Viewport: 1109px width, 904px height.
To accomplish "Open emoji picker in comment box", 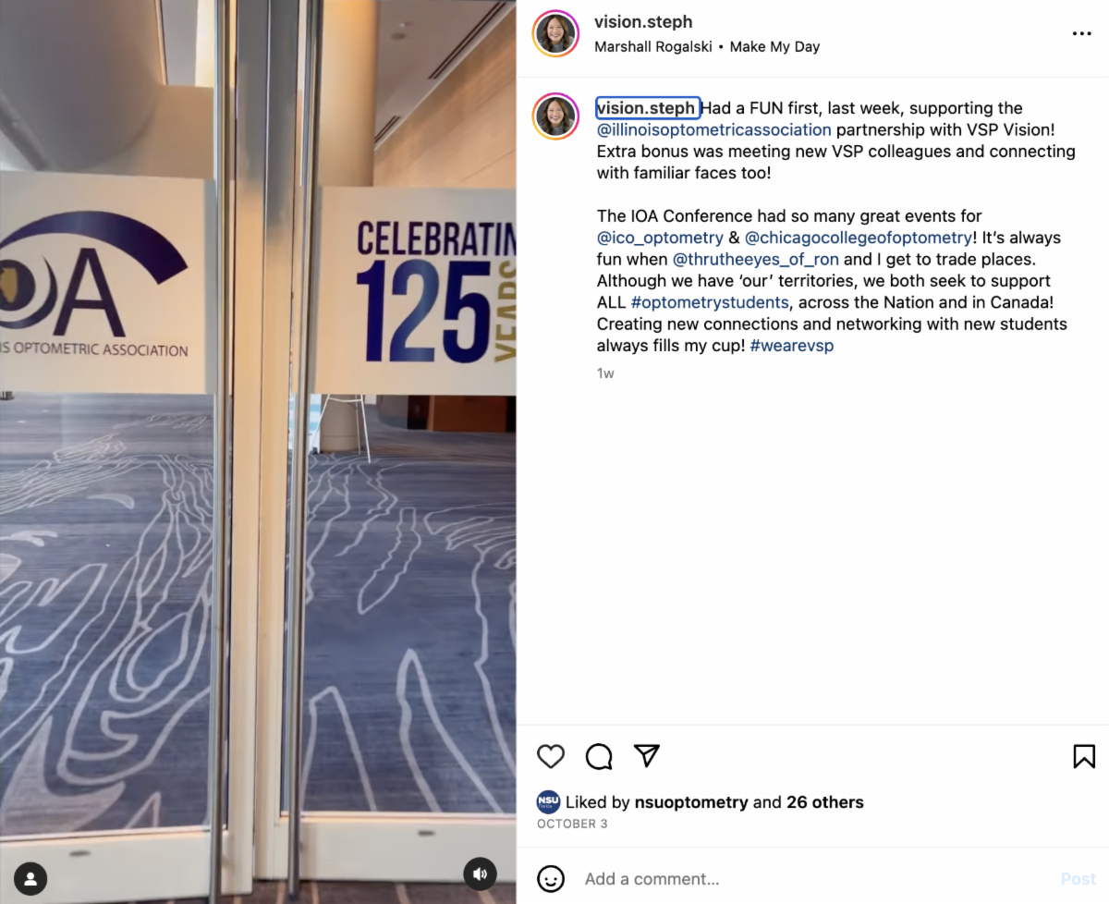I will point(551,879).
